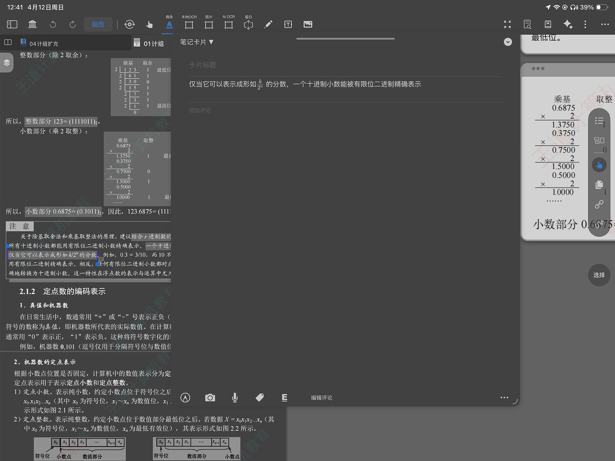
Task: Activate the 本地OCR selection tool
Action: click(x=189, y=24)
